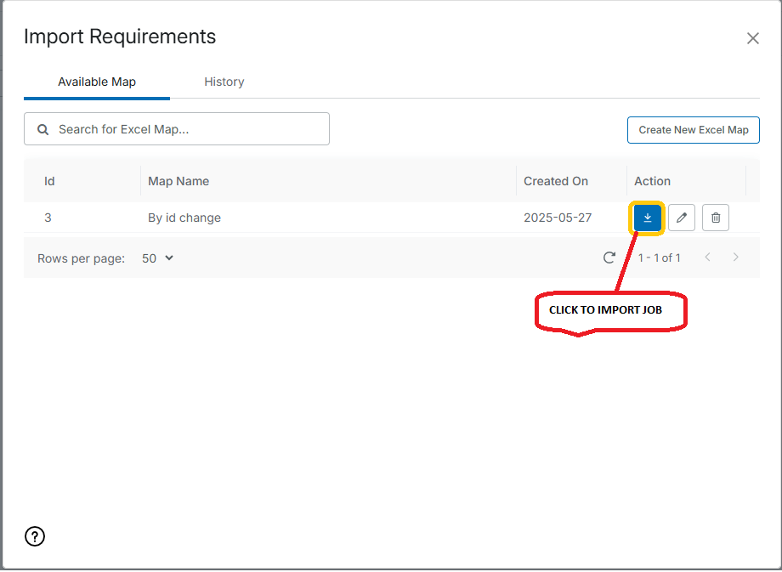The width and height of the screenshot is (782, 572).
Task: Sort by the Id column header
Action: coord(49,181)
